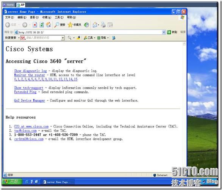Open the 帮助(H) menu
Screen dimensions: 222x190
coord(71,17)
